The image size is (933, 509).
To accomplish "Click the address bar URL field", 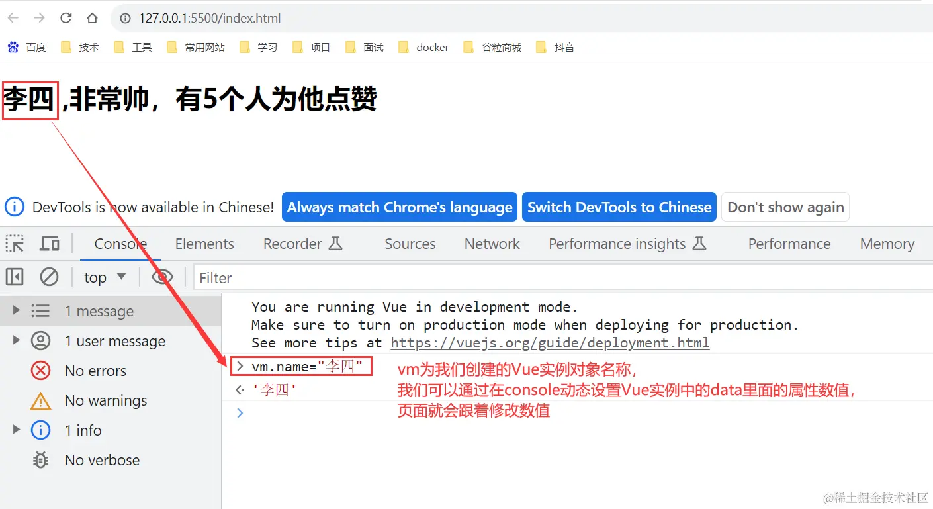I will point(523,18).
